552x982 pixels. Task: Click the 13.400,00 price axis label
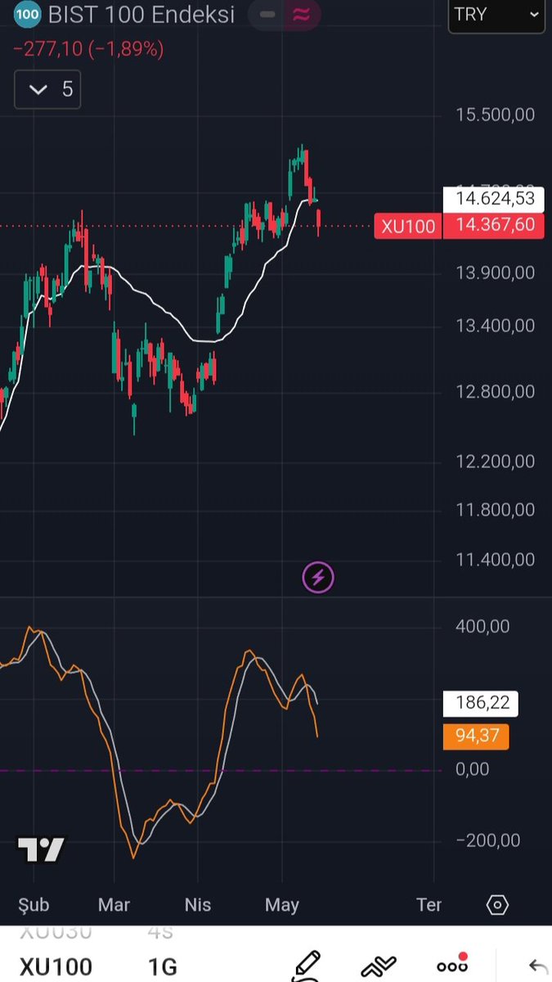tap(496, 327)
